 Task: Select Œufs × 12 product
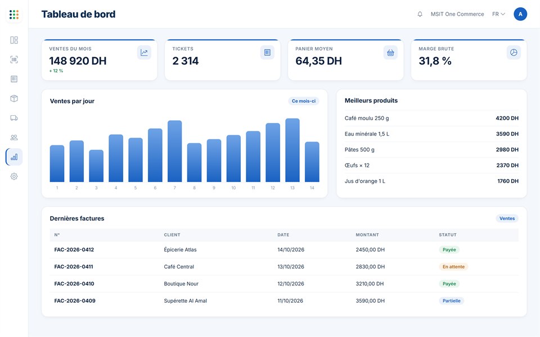tap(357, 165)
